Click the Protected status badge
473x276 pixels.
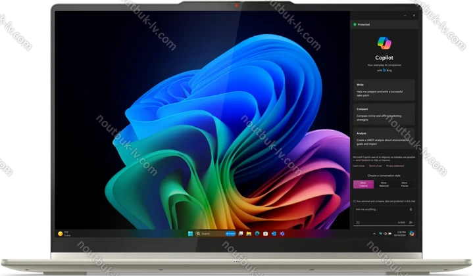(362, 24)
